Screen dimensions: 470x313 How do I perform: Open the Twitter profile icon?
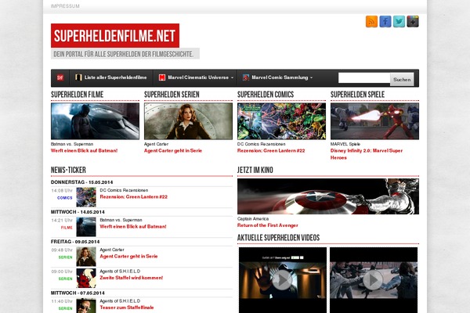399,22
